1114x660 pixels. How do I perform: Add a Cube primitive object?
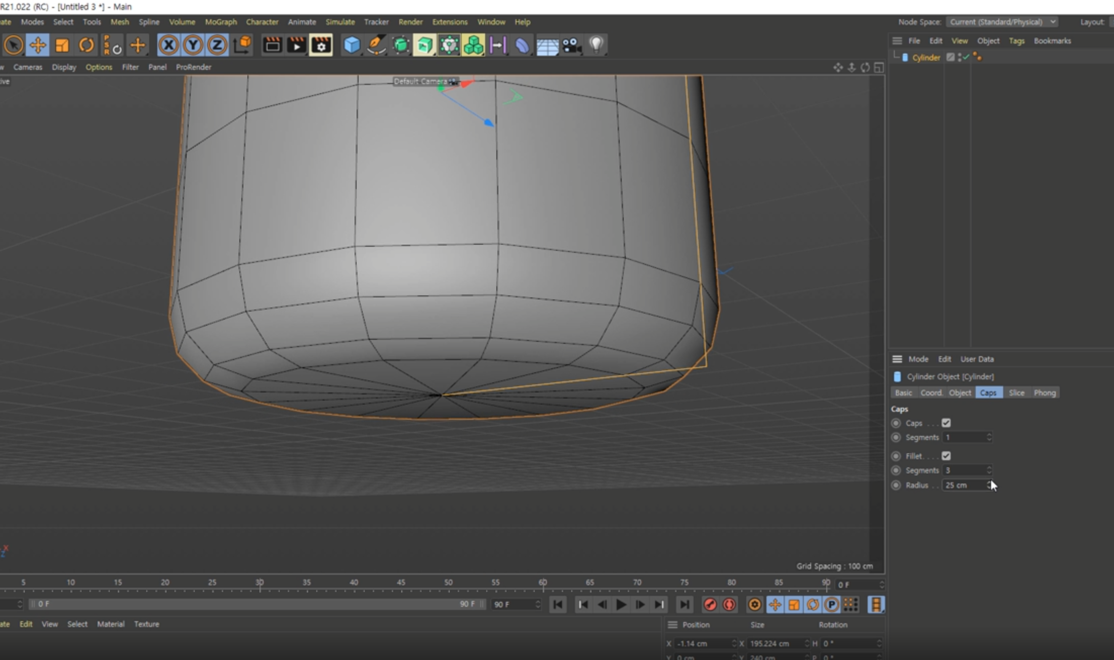click(352, 46)
